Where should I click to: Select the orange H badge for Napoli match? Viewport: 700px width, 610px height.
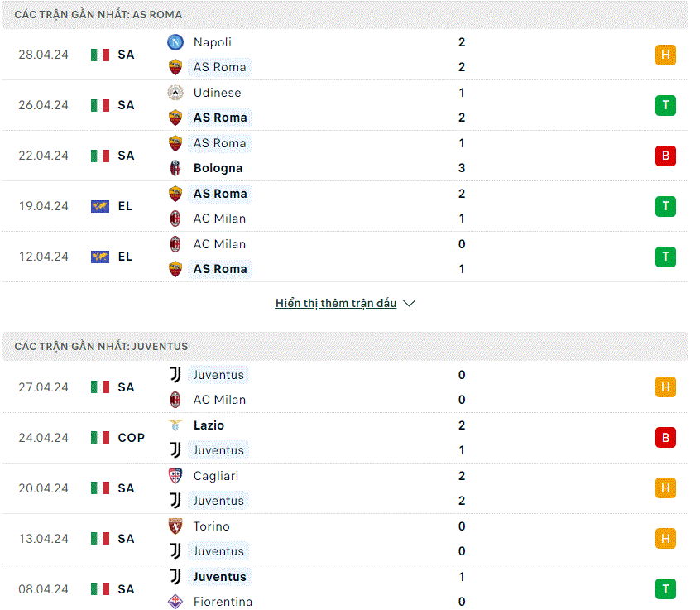665,55
